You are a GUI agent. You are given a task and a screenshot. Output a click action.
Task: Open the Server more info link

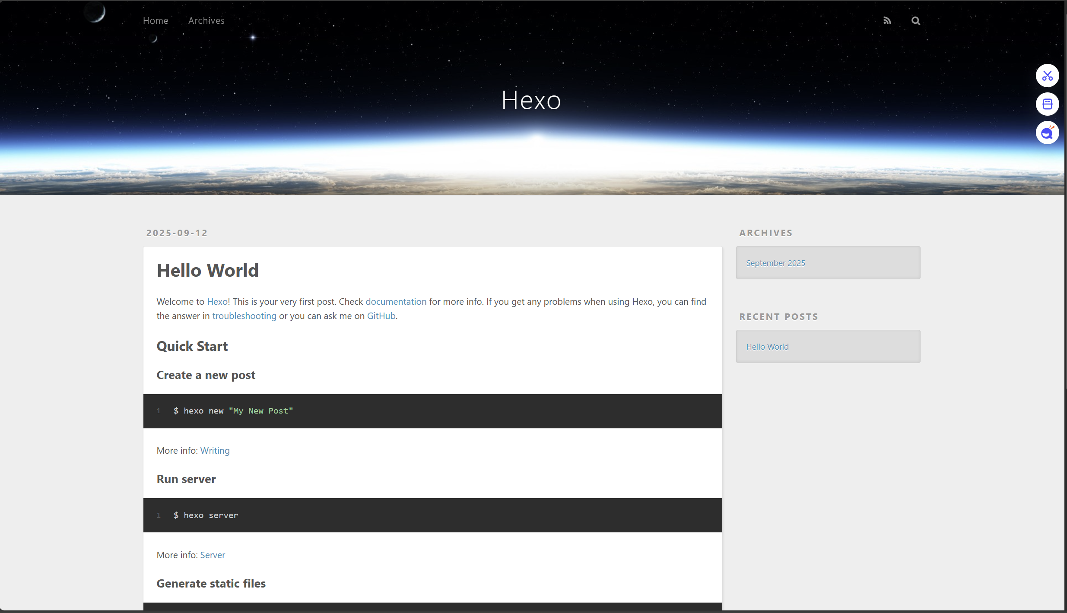213,555
